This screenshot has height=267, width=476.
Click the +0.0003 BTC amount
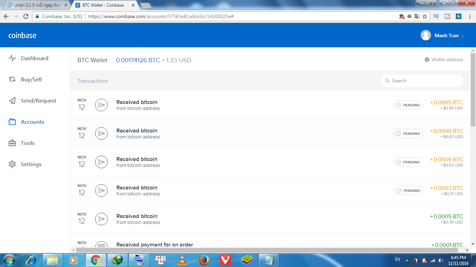[446, 188]
